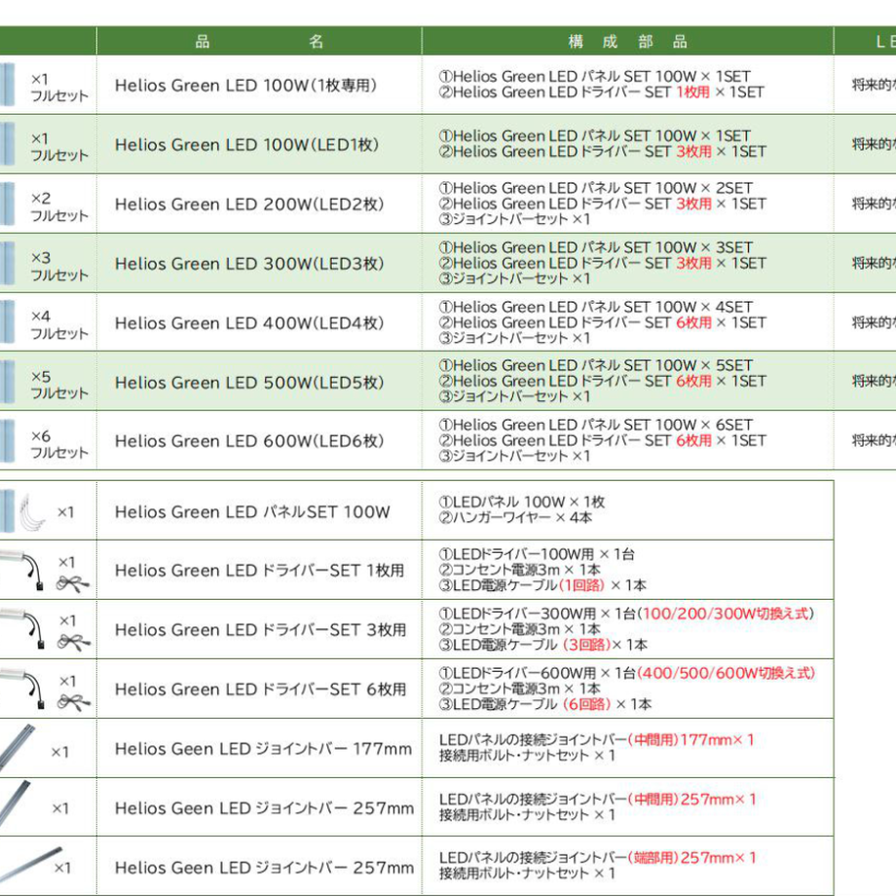Select product name Helios Green LED 100W(1枚専用)
The height and width of the screenshot is (896, 896).
point(245,86)
